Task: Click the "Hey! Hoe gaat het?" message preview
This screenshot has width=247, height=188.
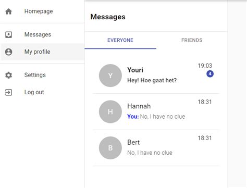Action: click(x=152, y=80)
